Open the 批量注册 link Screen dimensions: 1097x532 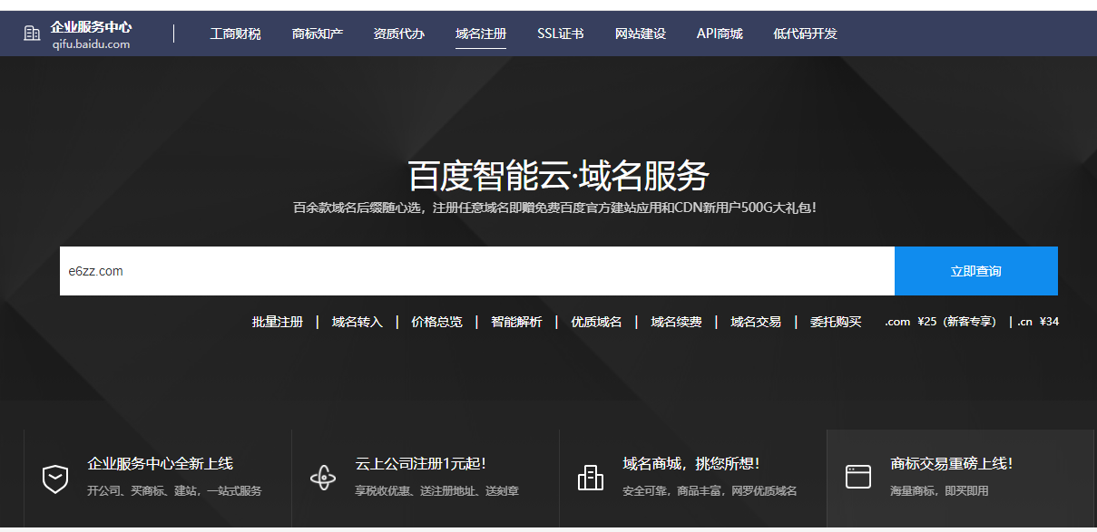278,322
